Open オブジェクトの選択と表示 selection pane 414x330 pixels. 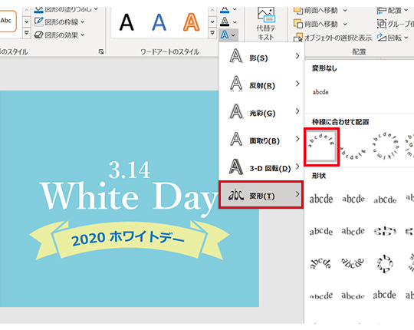pos(333,38)
